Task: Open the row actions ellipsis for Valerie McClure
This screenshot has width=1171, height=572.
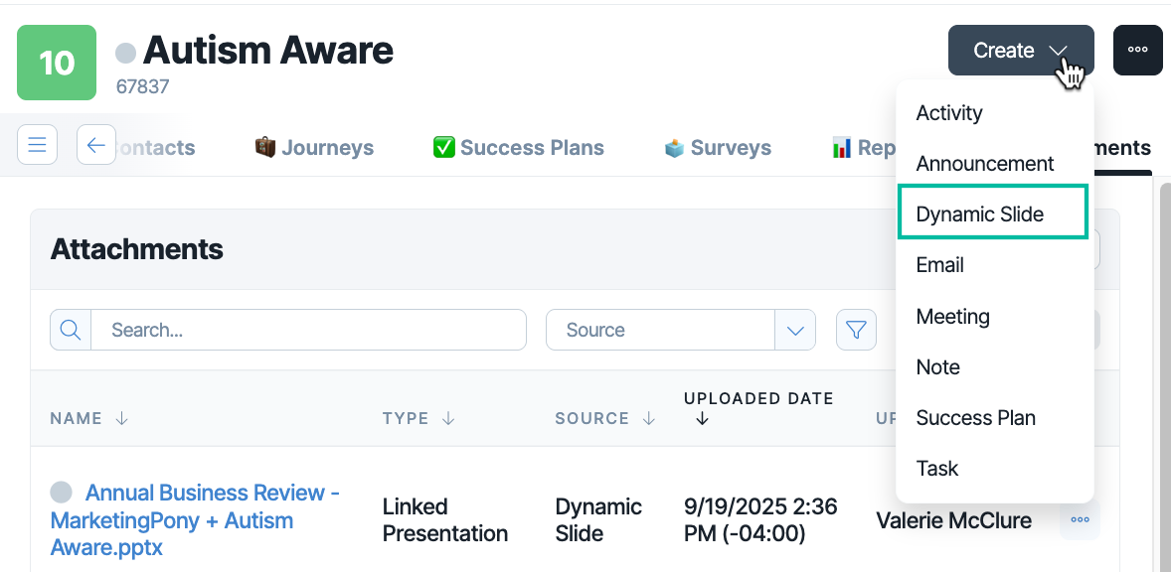Action: [1080, 519]
